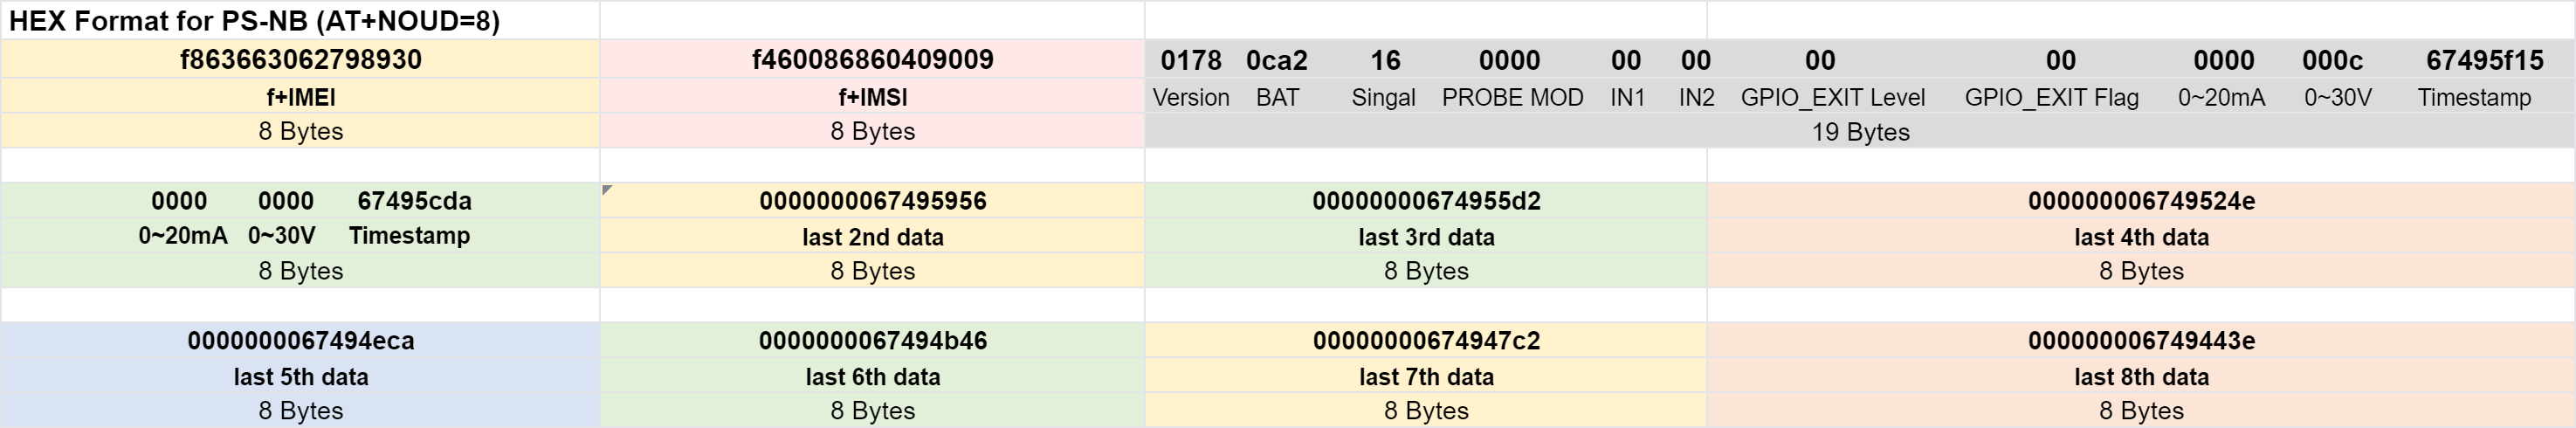Viewport: 2576px width, 428px height.
Task: Select the GPIO_EXIT Level label
Action: (x=1832, y=97)
